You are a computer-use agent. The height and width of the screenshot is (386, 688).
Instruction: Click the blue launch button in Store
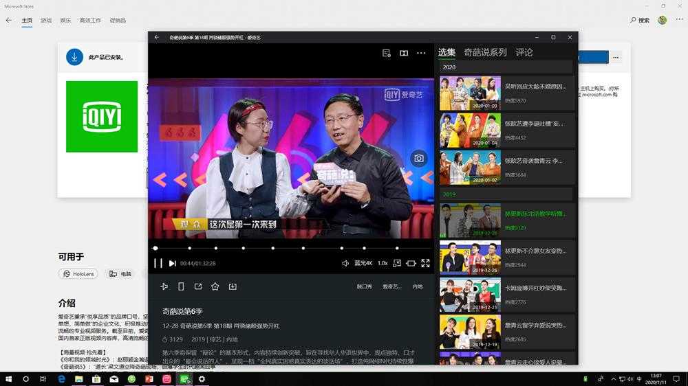[x=593, y=58]
